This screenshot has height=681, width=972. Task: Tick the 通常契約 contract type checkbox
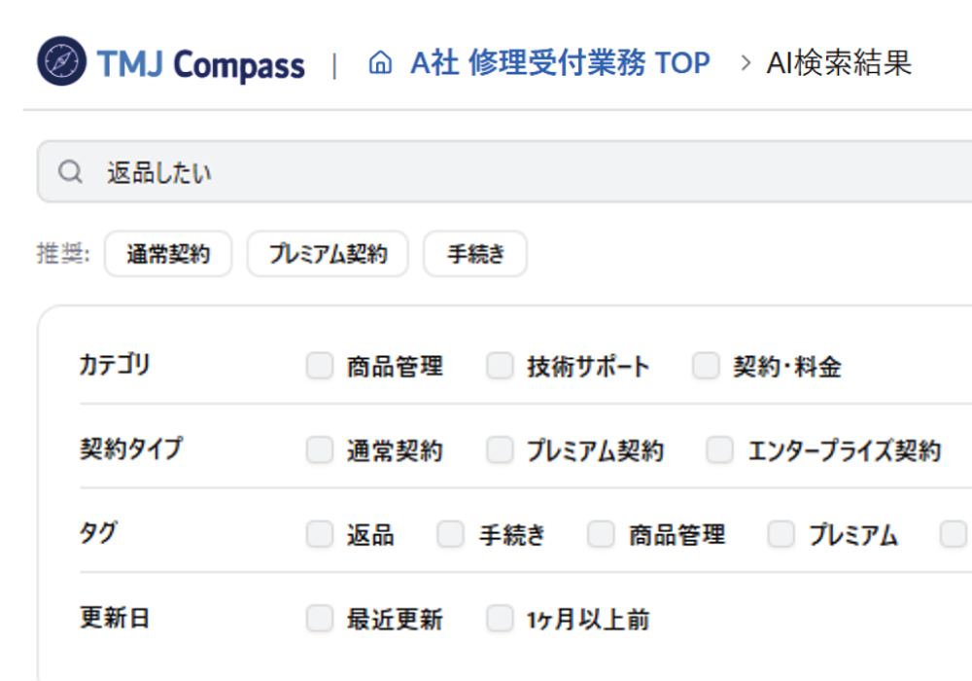[320, 450]
